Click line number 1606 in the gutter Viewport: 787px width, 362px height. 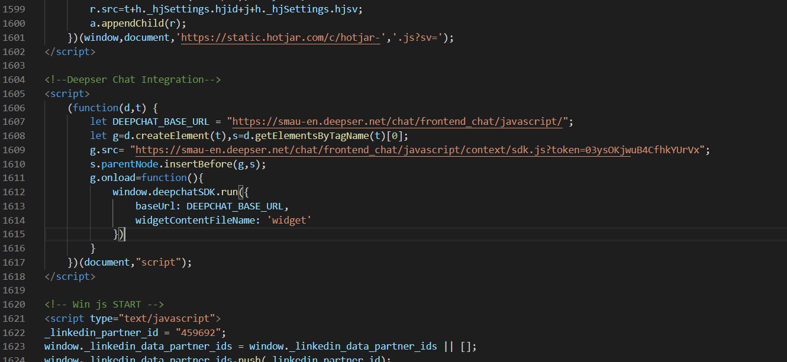(x=13, y=108)
